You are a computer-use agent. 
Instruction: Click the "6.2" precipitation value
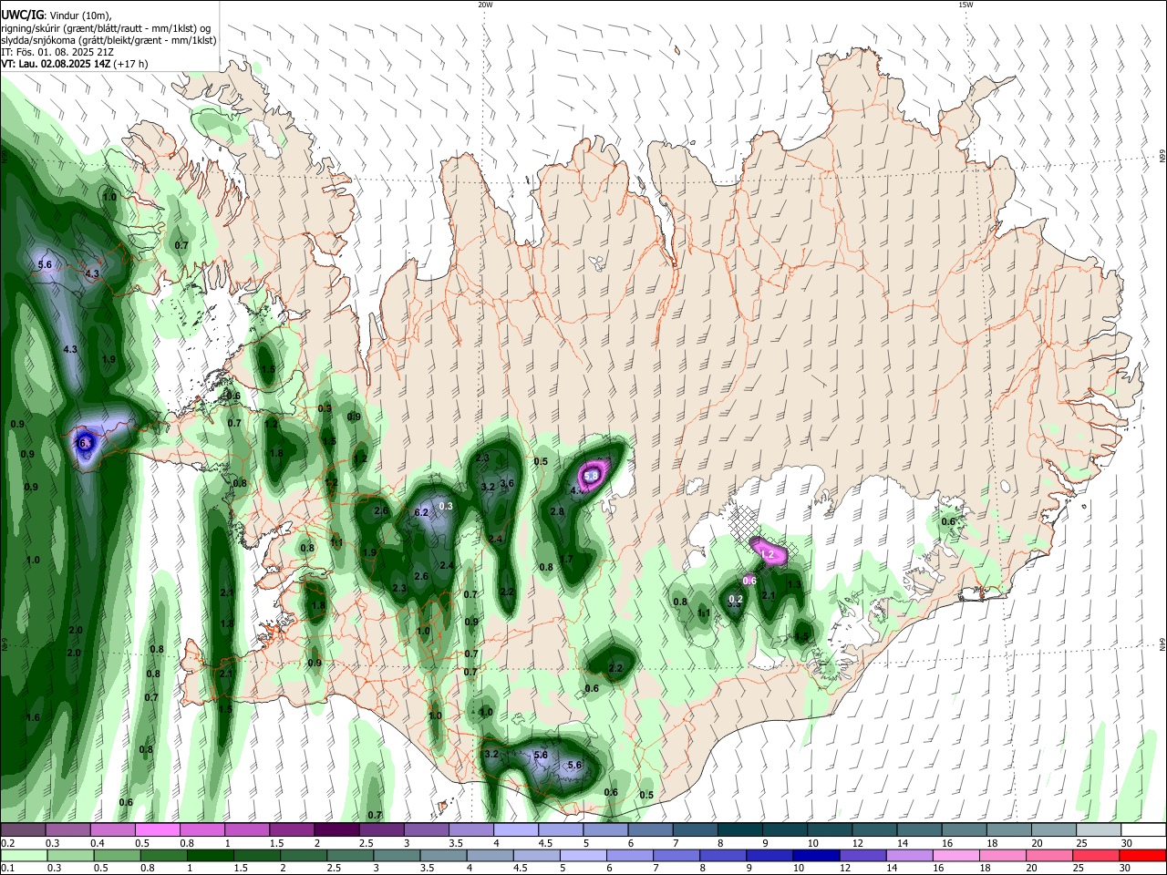point(421,512)
